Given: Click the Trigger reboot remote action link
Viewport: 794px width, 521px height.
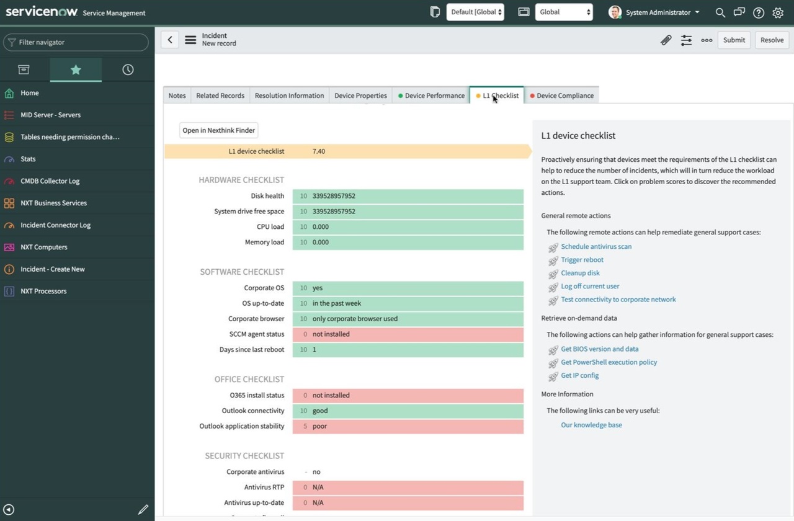Looking at the screenshot, I should pyautogui.click(x=582, y=260).
